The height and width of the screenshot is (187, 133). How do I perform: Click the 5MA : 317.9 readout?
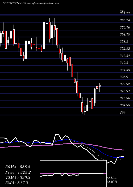point(17,183)
